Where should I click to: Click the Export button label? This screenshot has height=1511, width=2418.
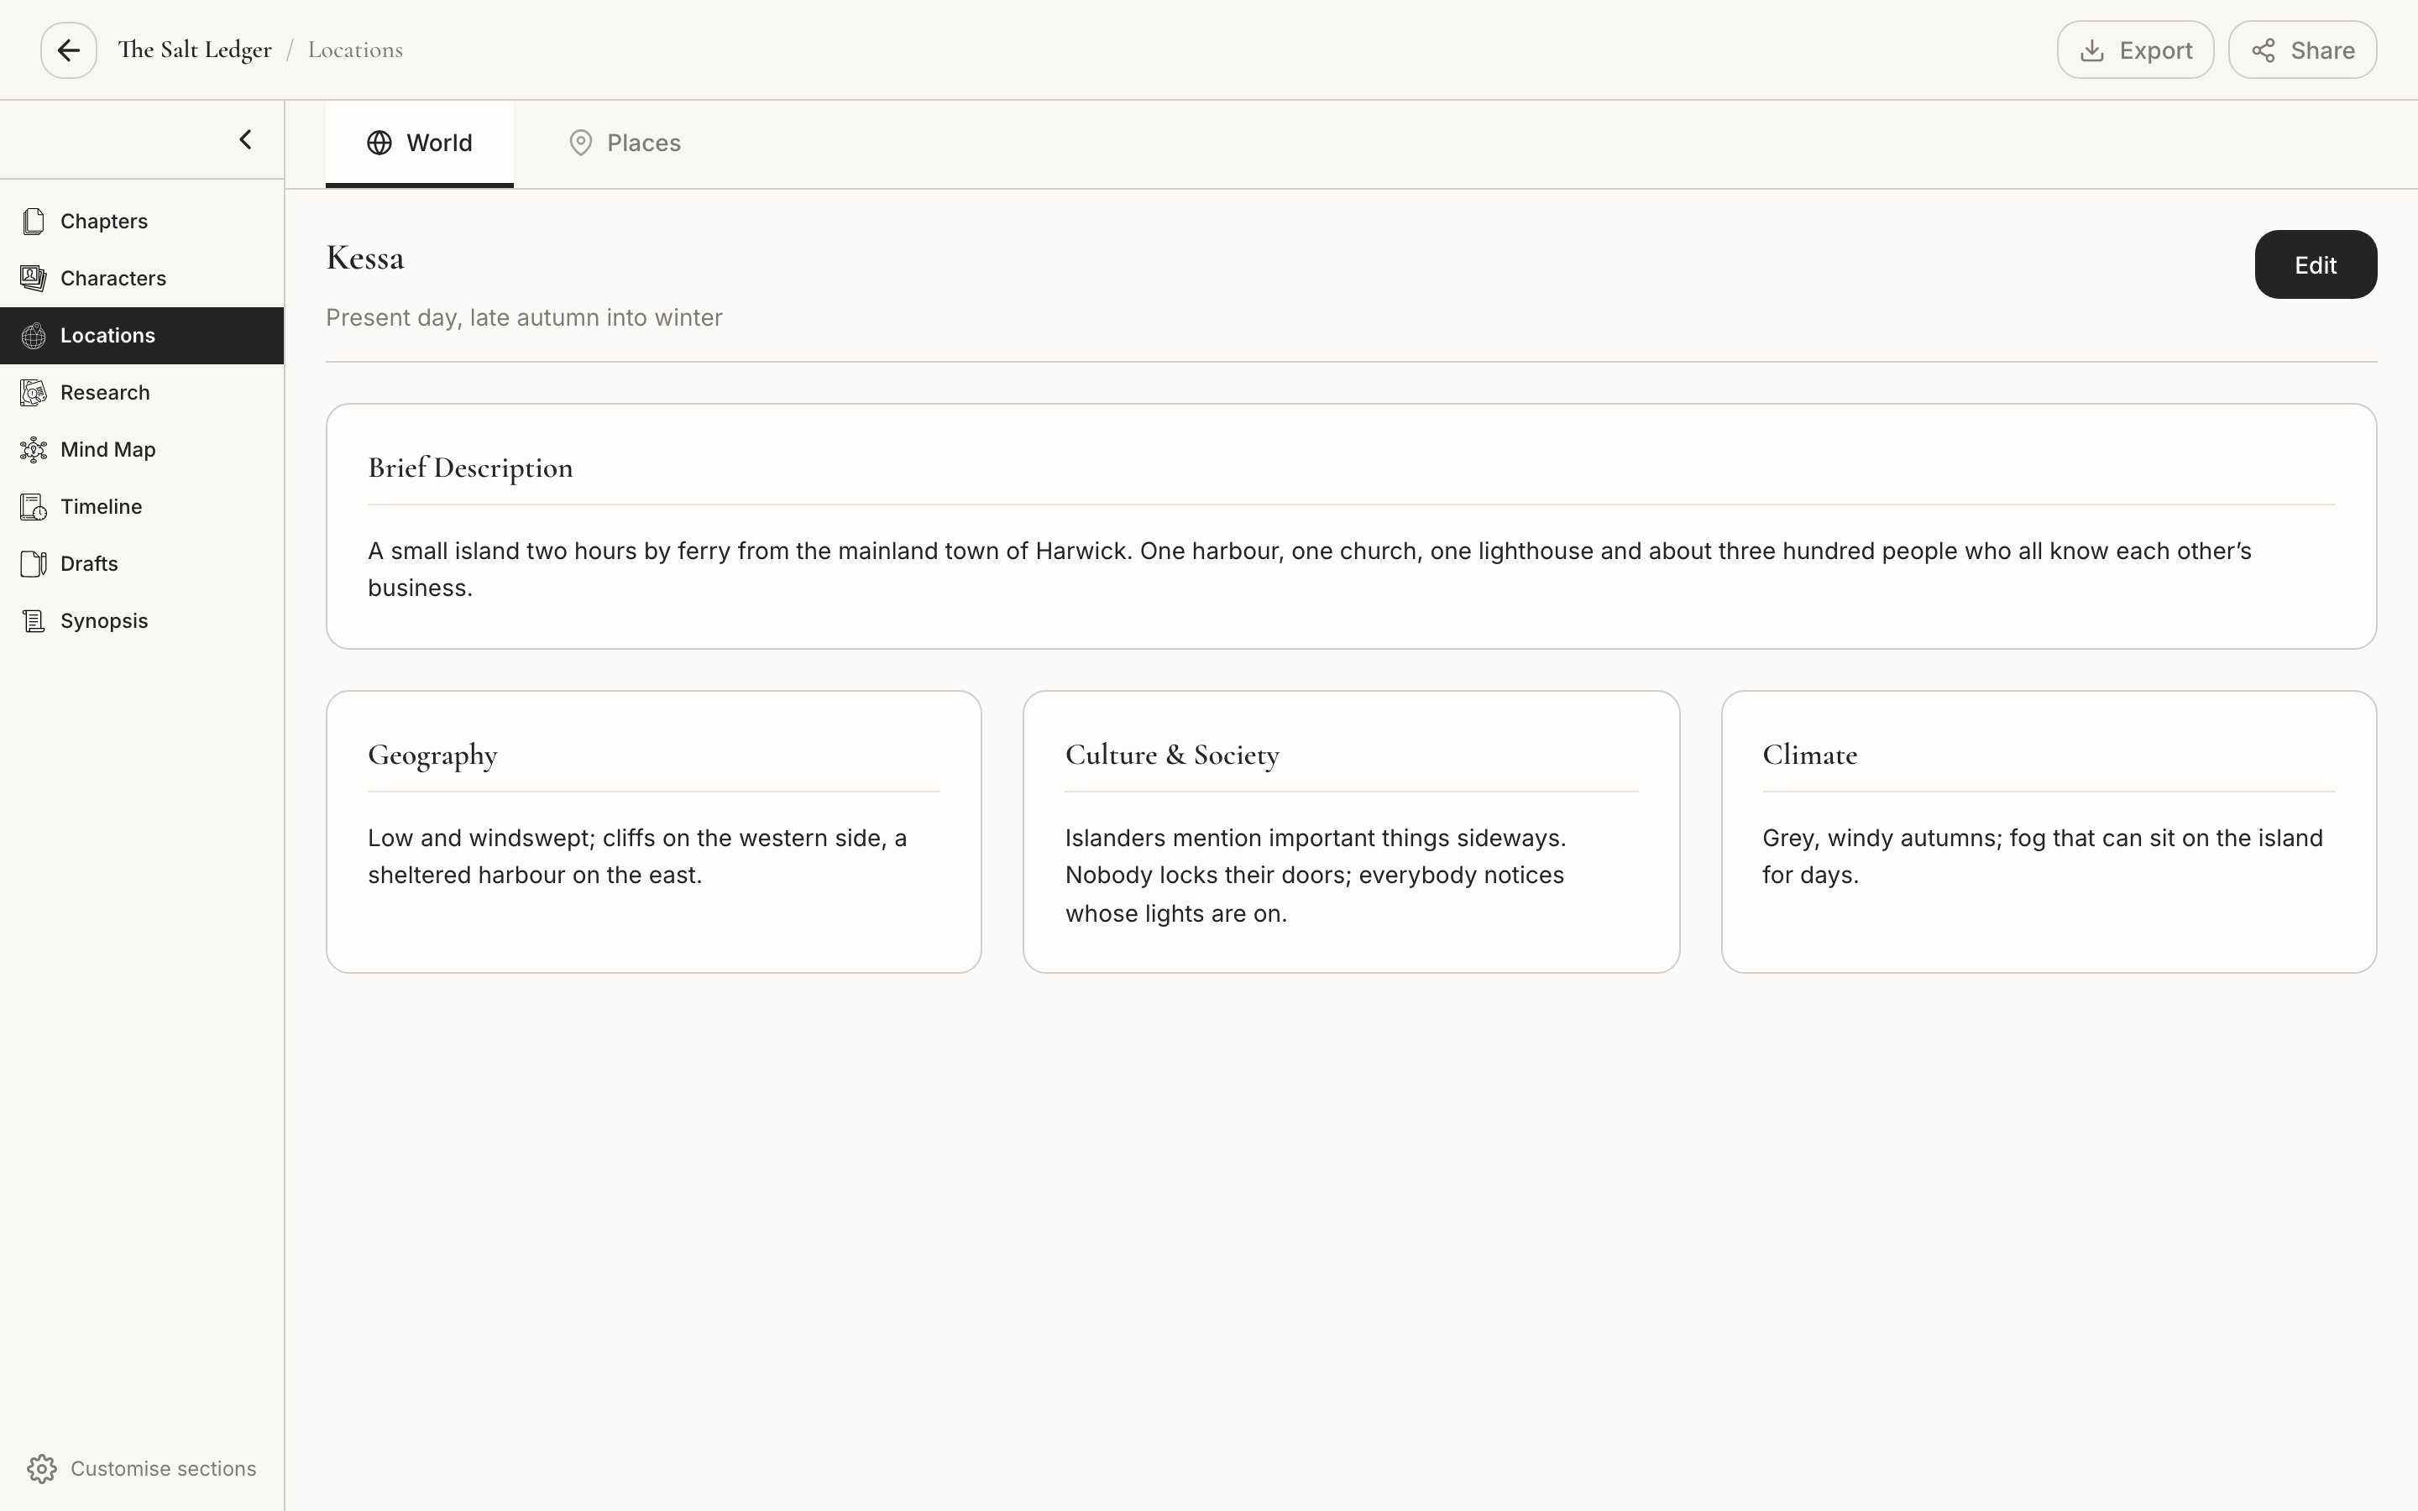pyautogui.click(x=2156, y=50)
